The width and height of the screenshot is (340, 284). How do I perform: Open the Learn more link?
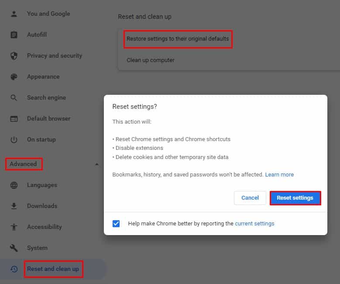coord(279,175)
